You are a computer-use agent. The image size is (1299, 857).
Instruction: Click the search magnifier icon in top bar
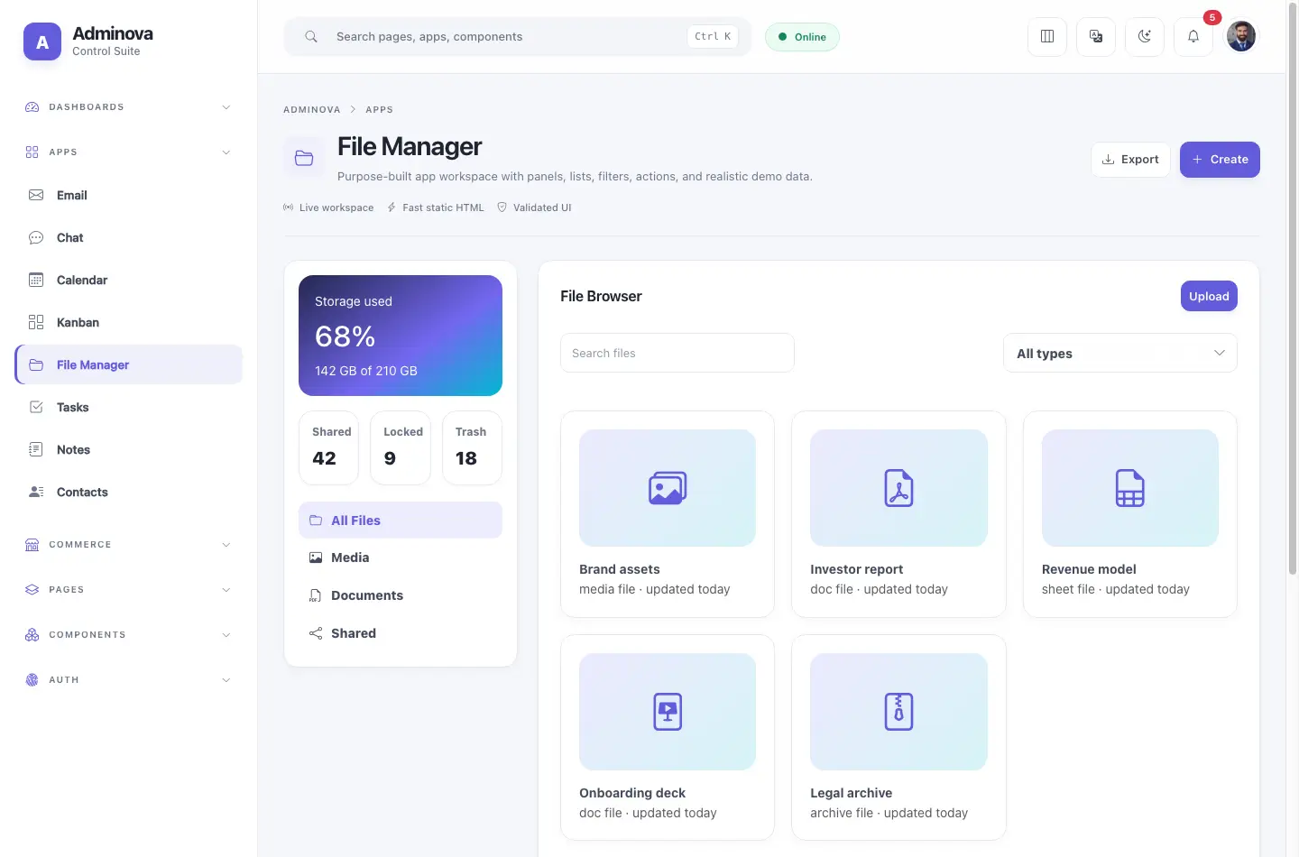(311, 37)
